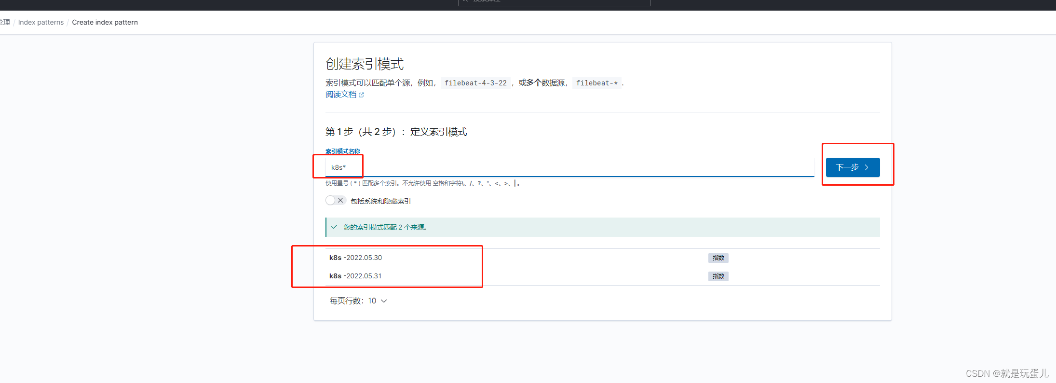Click the 您的索引模式匹配 2 个来源 message

tap(385, 227)
